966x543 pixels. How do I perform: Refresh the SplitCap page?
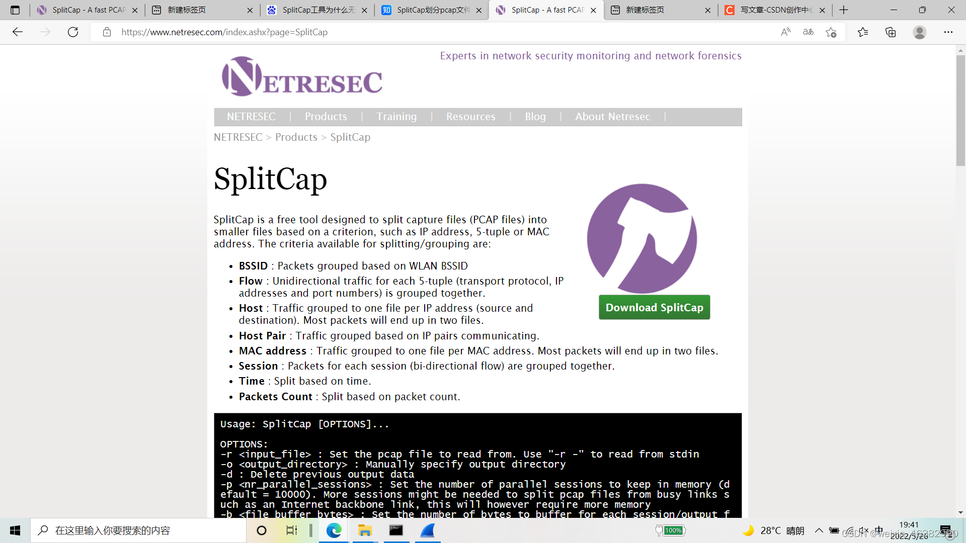[73, 32]
